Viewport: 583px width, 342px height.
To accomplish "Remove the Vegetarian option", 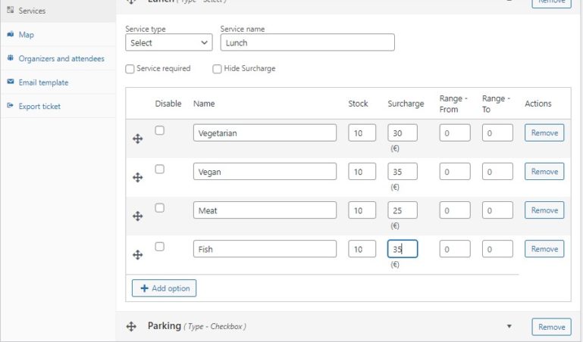I will [x=544, y=133].
